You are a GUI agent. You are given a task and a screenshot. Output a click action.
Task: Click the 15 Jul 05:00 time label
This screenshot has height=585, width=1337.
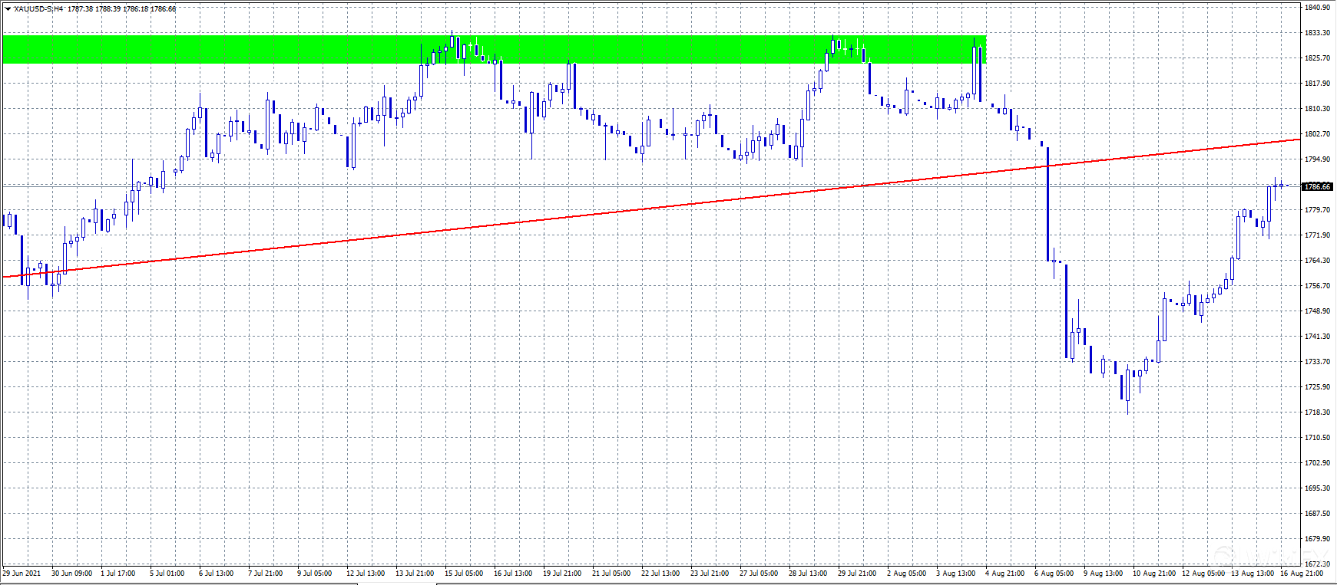pos(464,573)
